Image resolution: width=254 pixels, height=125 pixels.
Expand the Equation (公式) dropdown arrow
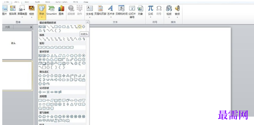click(151, 17)
